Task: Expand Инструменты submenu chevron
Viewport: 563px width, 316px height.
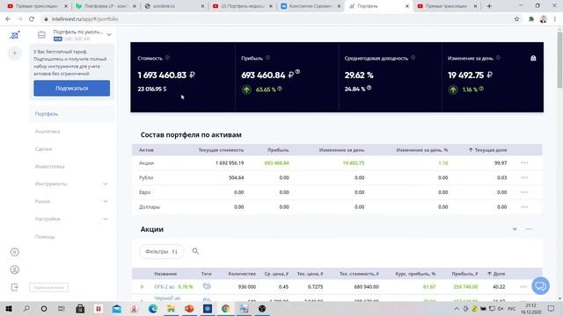Action: (x=106, y=183)
